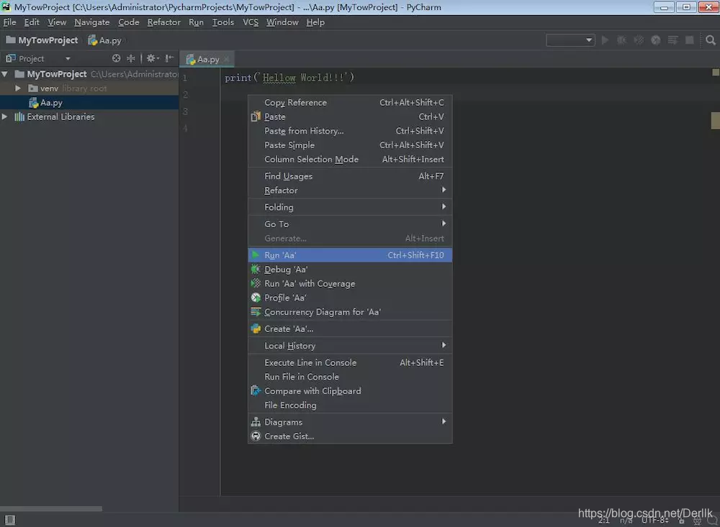The width and height of the screenshot is (720, 527).
Task: Open the Project panel settings gear
Action: pos(153,58)
